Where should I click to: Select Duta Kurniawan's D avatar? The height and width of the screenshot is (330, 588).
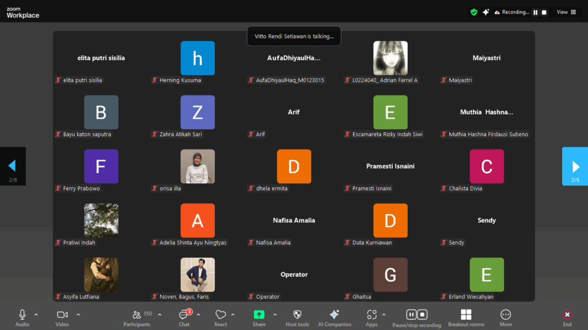[x=390, y=221]
